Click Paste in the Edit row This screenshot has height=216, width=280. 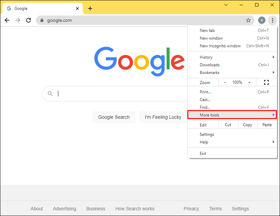267,125
